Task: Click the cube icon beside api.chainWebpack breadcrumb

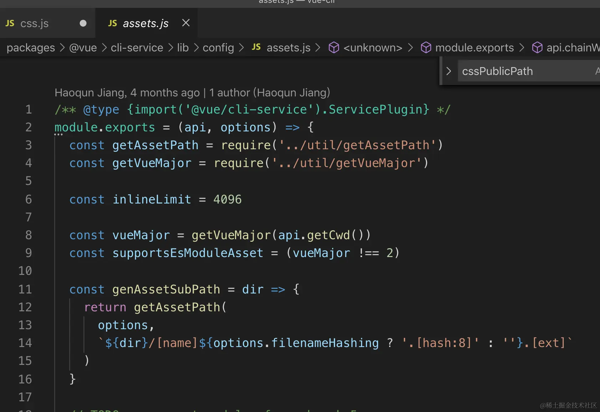Action: pos(537,47)
